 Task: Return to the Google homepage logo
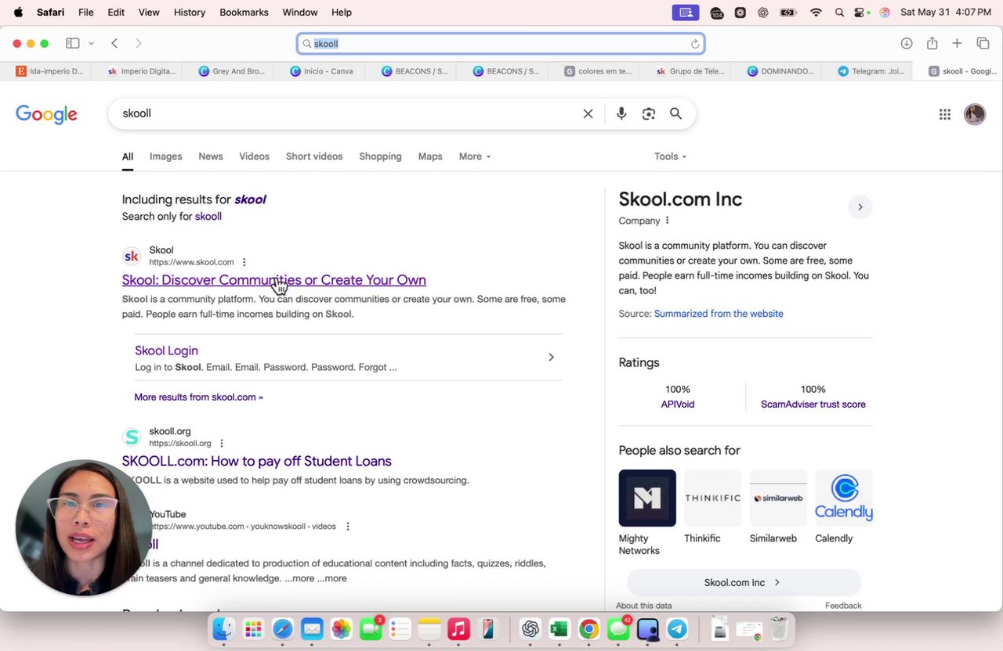[x=46, y=115]
